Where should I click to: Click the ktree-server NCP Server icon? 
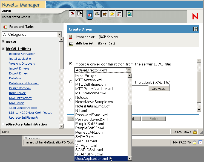(x=71, y=37)
